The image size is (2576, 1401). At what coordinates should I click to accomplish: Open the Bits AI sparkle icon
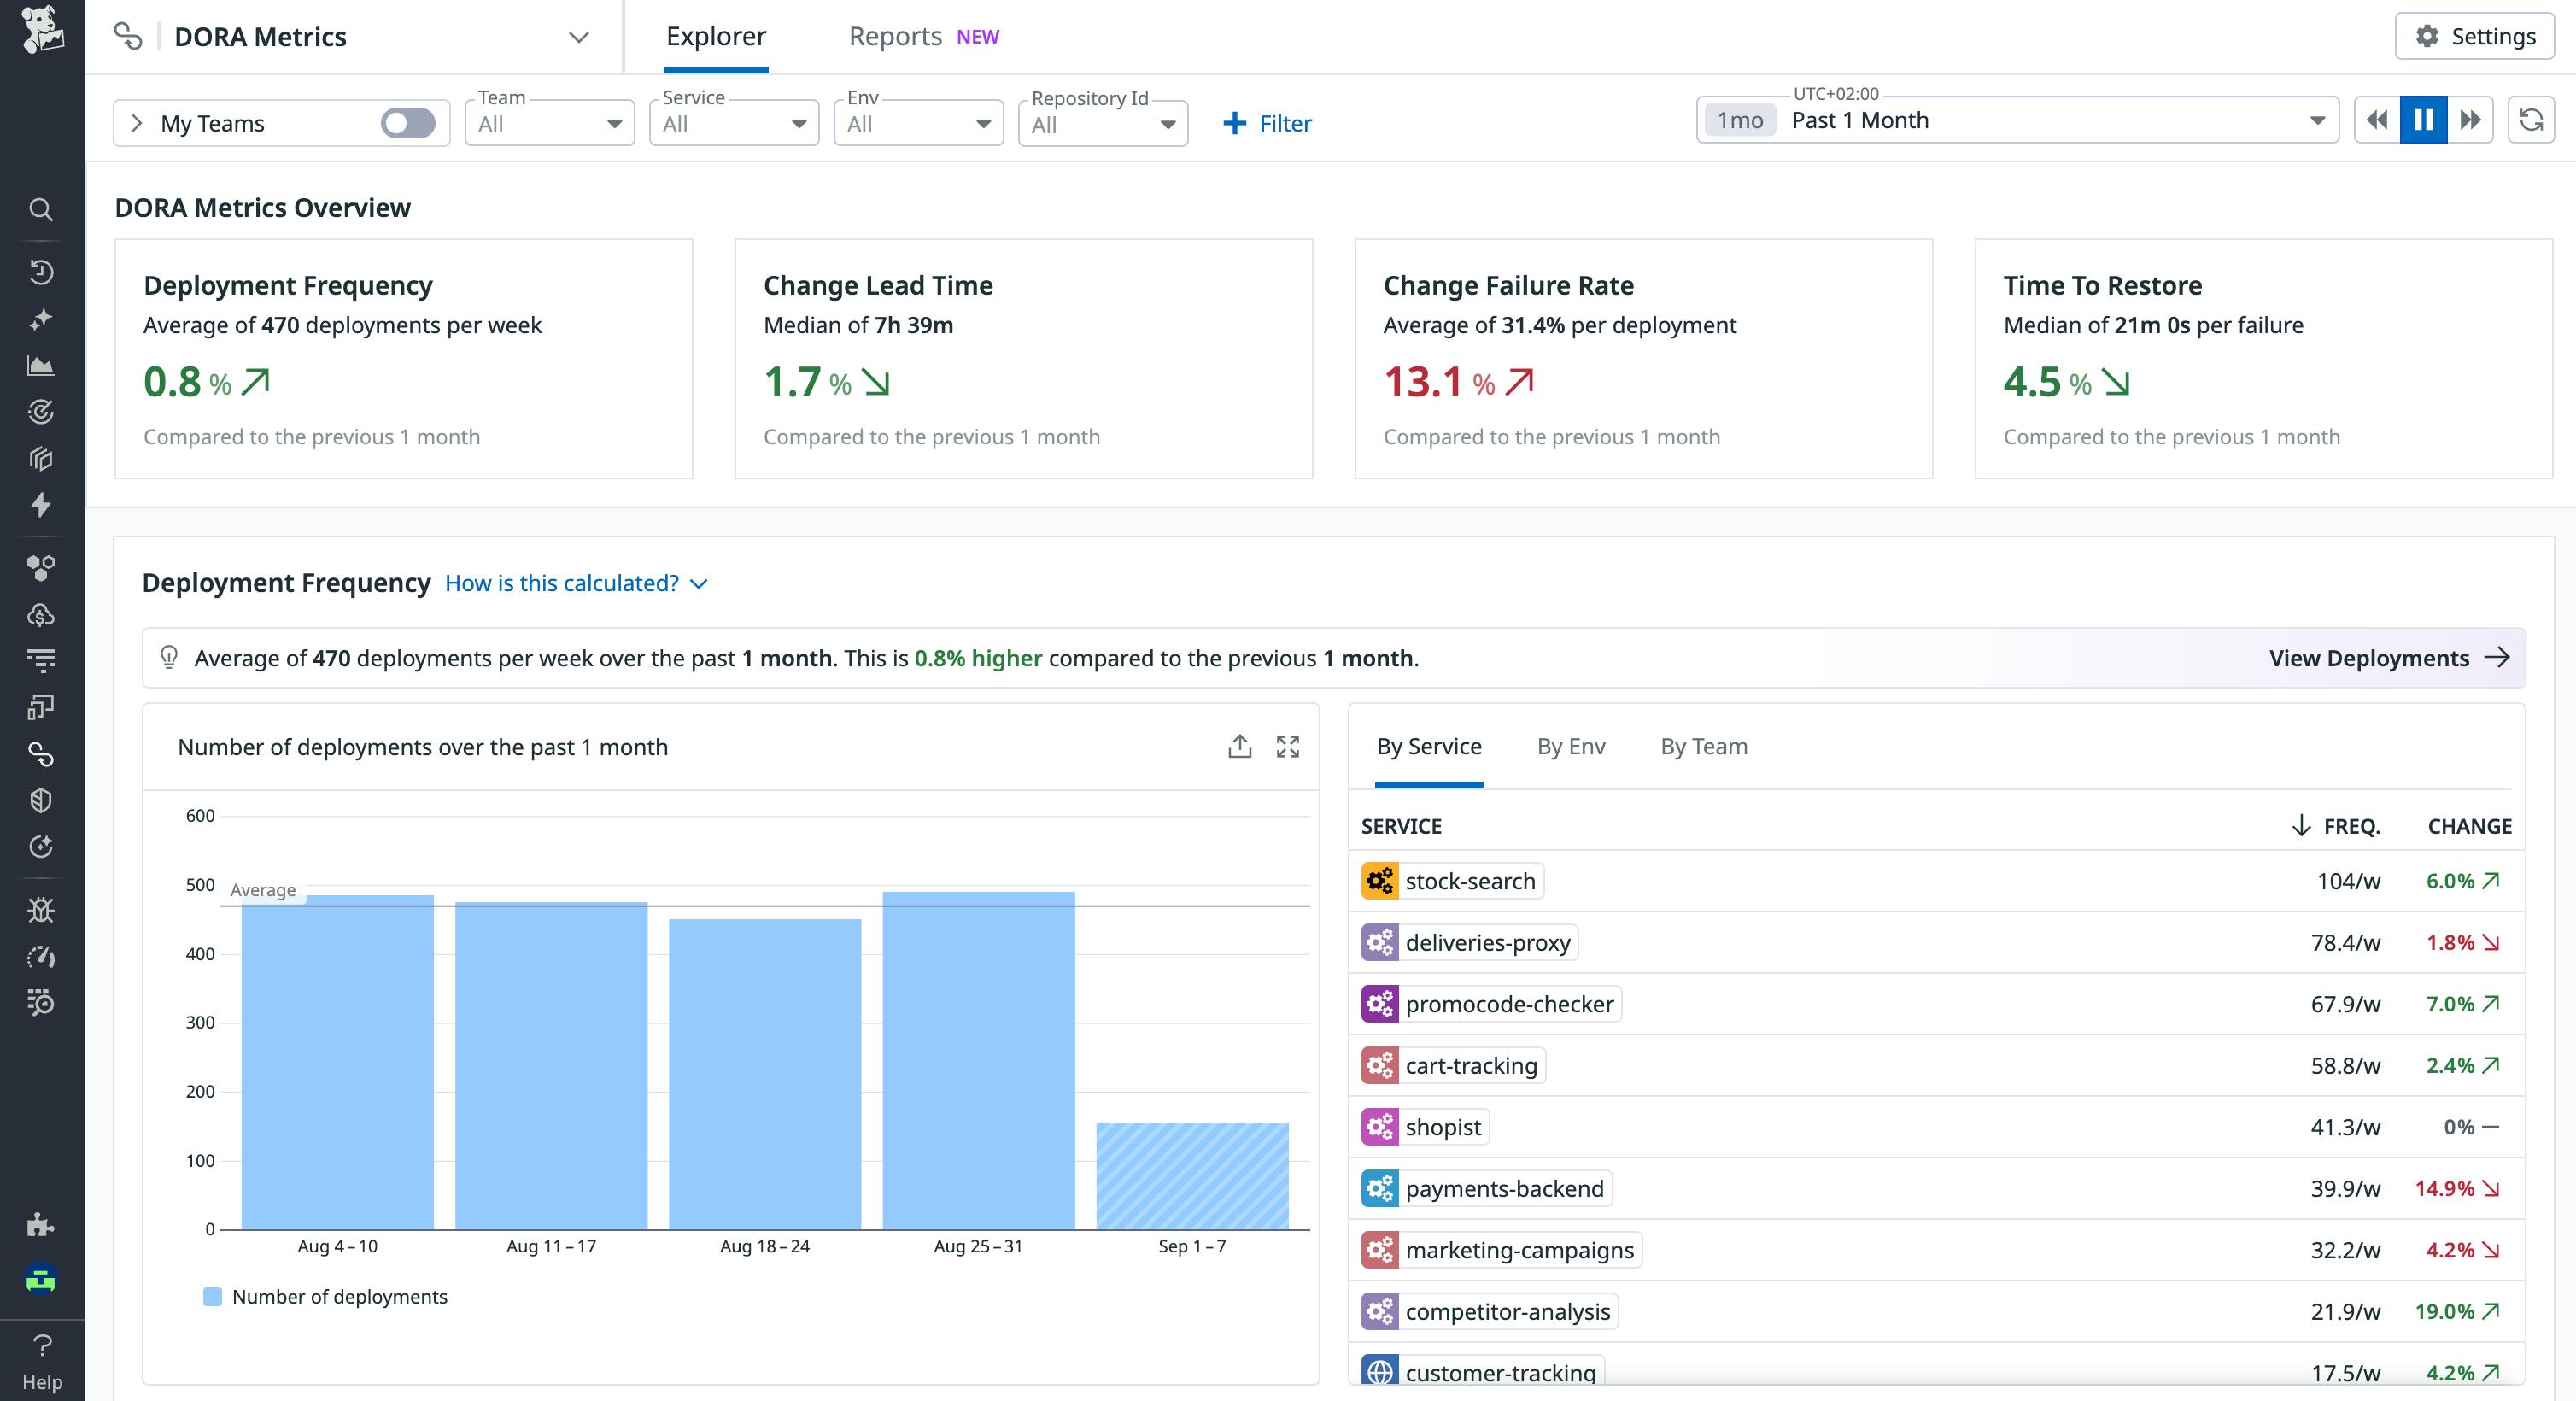[x=40, y=318]
